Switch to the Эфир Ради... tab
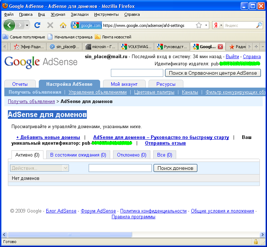 point(29,47)
